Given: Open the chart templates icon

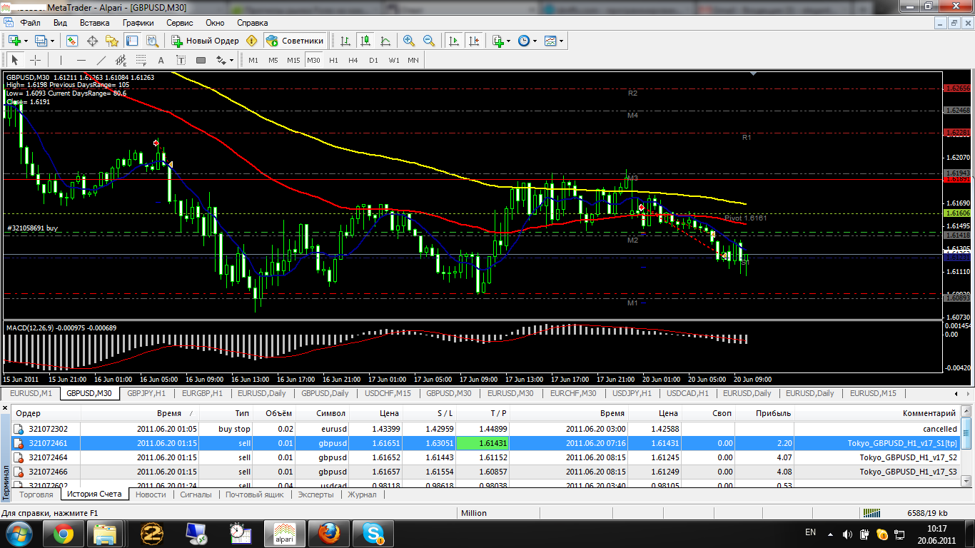Looking at the screenshot, I should [550, 41].
